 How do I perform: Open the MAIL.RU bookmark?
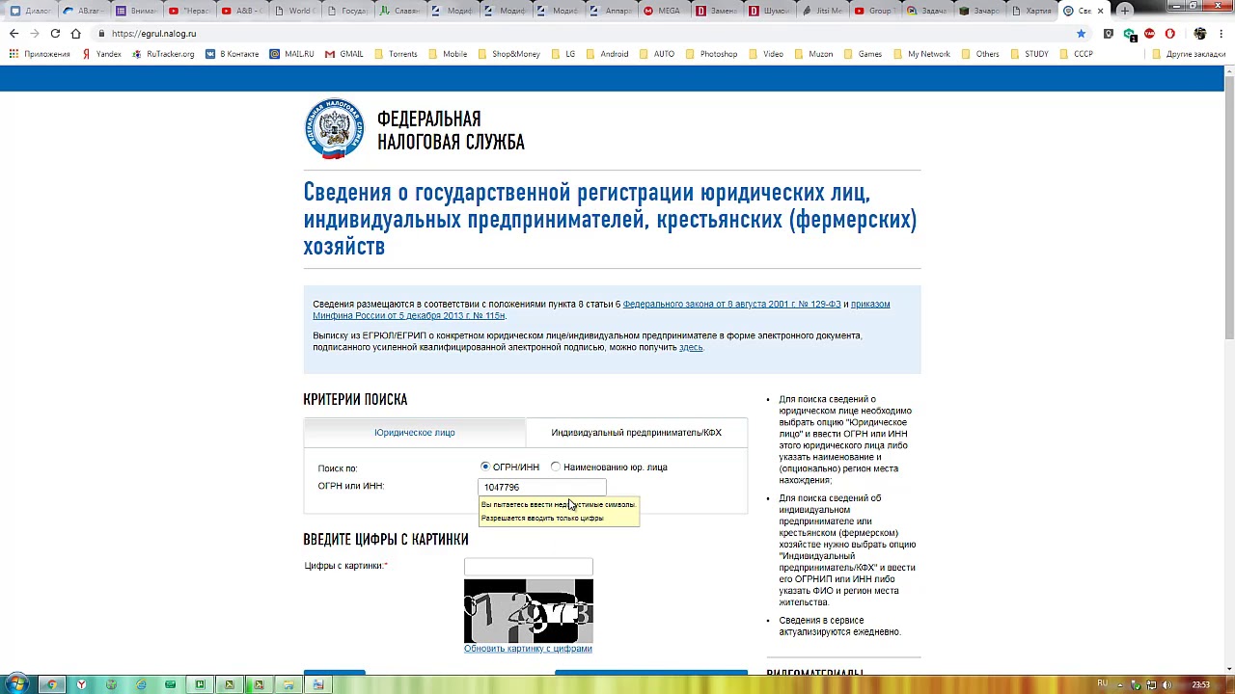pyautogui.click(x=292, y=54)
